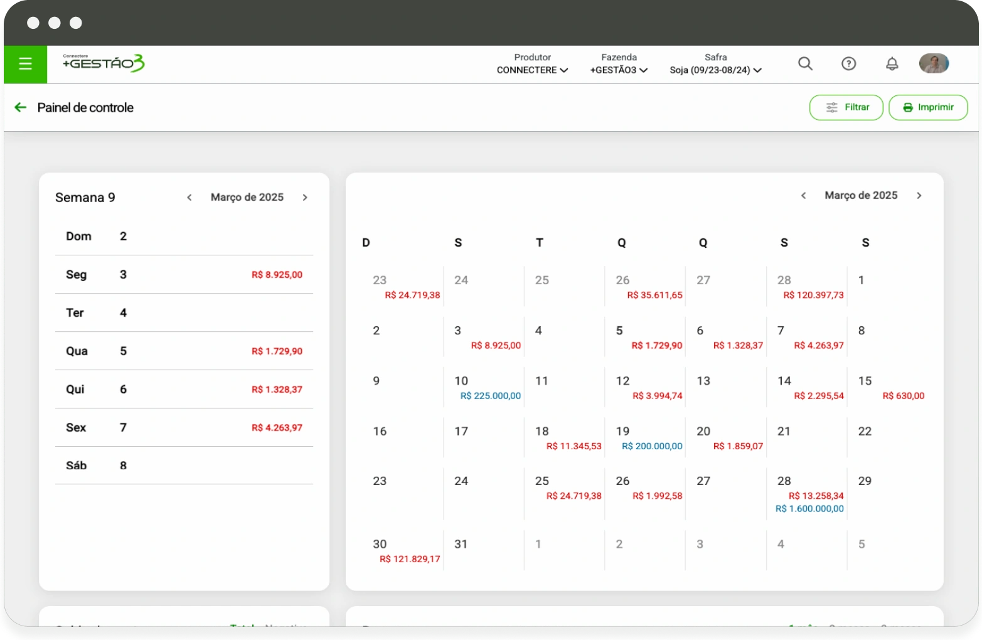Go back using the green arrow
This screenshot has height=640, width=982.
pos(21,107)
